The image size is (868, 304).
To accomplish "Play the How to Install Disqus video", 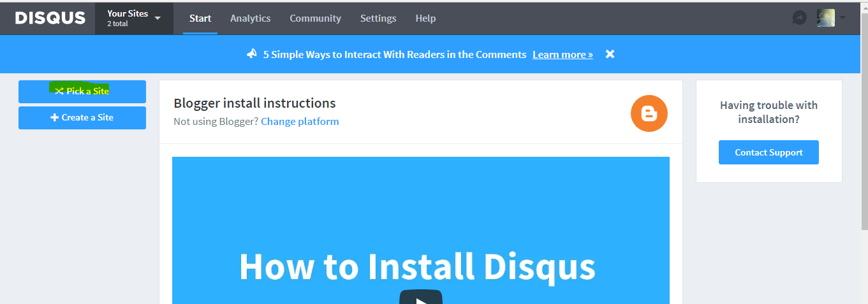I will [x=421, y=297].
